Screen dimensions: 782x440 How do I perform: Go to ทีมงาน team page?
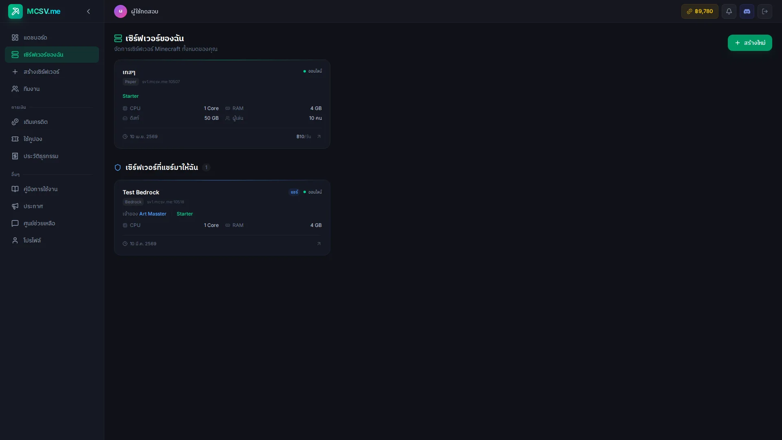pos(31,89)
